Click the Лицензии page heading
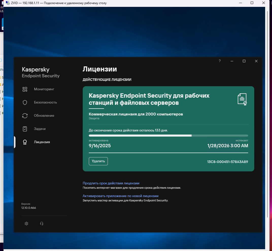 [100, 69]
